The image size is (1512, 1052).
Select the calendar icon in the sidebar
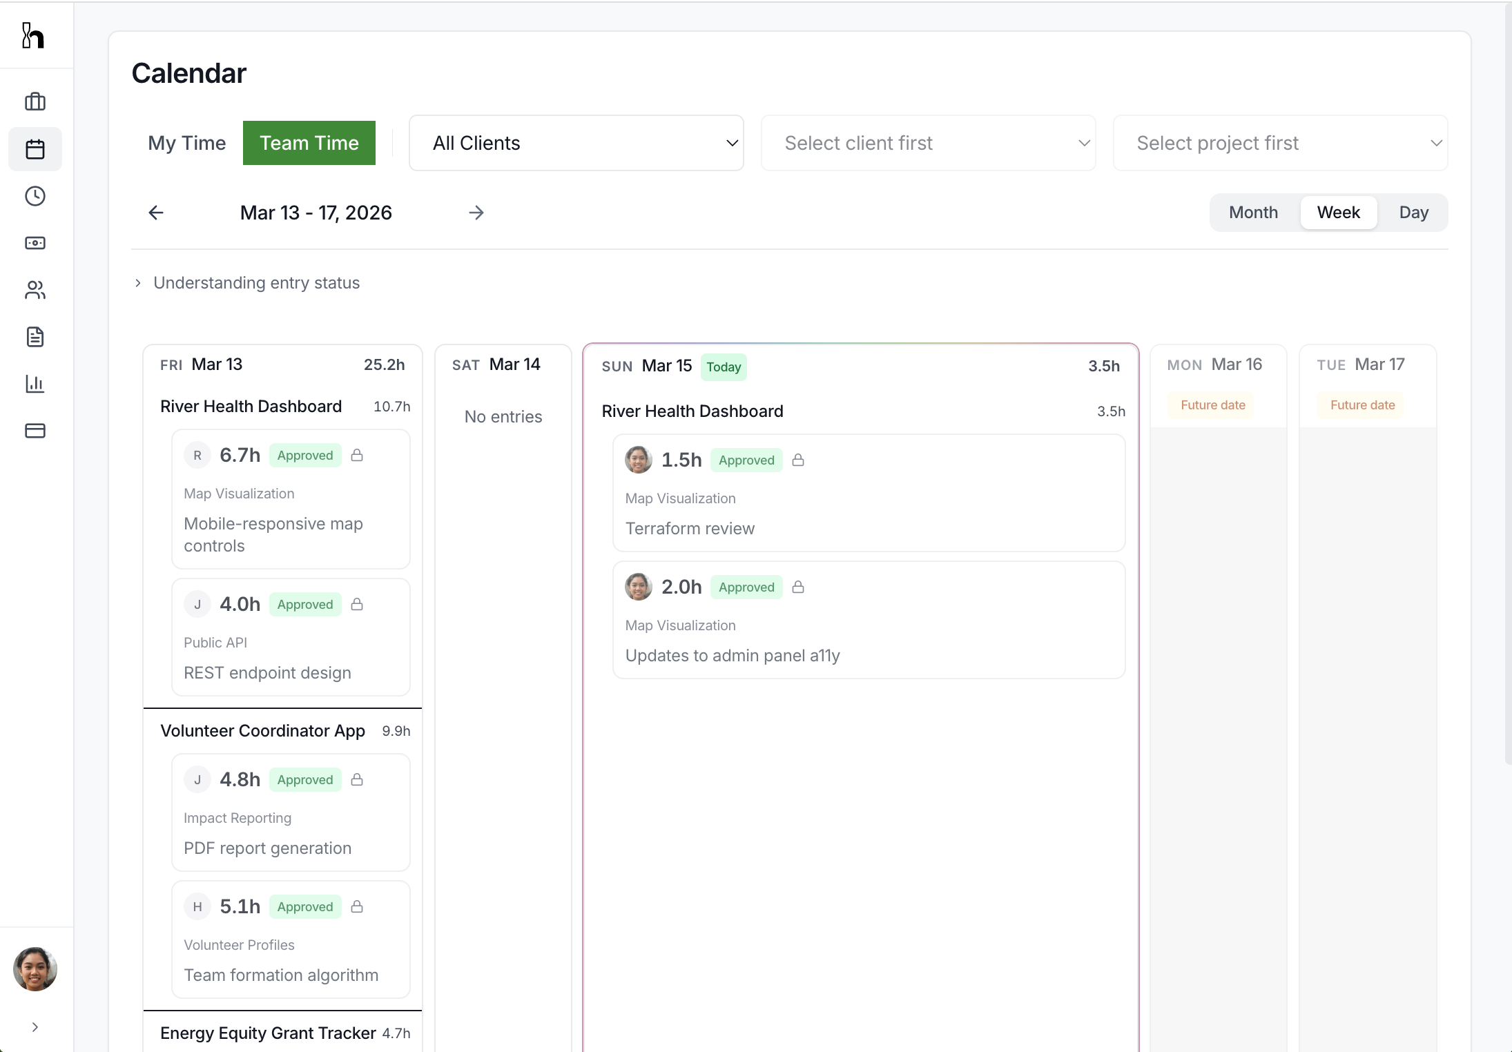click(35, 148)
